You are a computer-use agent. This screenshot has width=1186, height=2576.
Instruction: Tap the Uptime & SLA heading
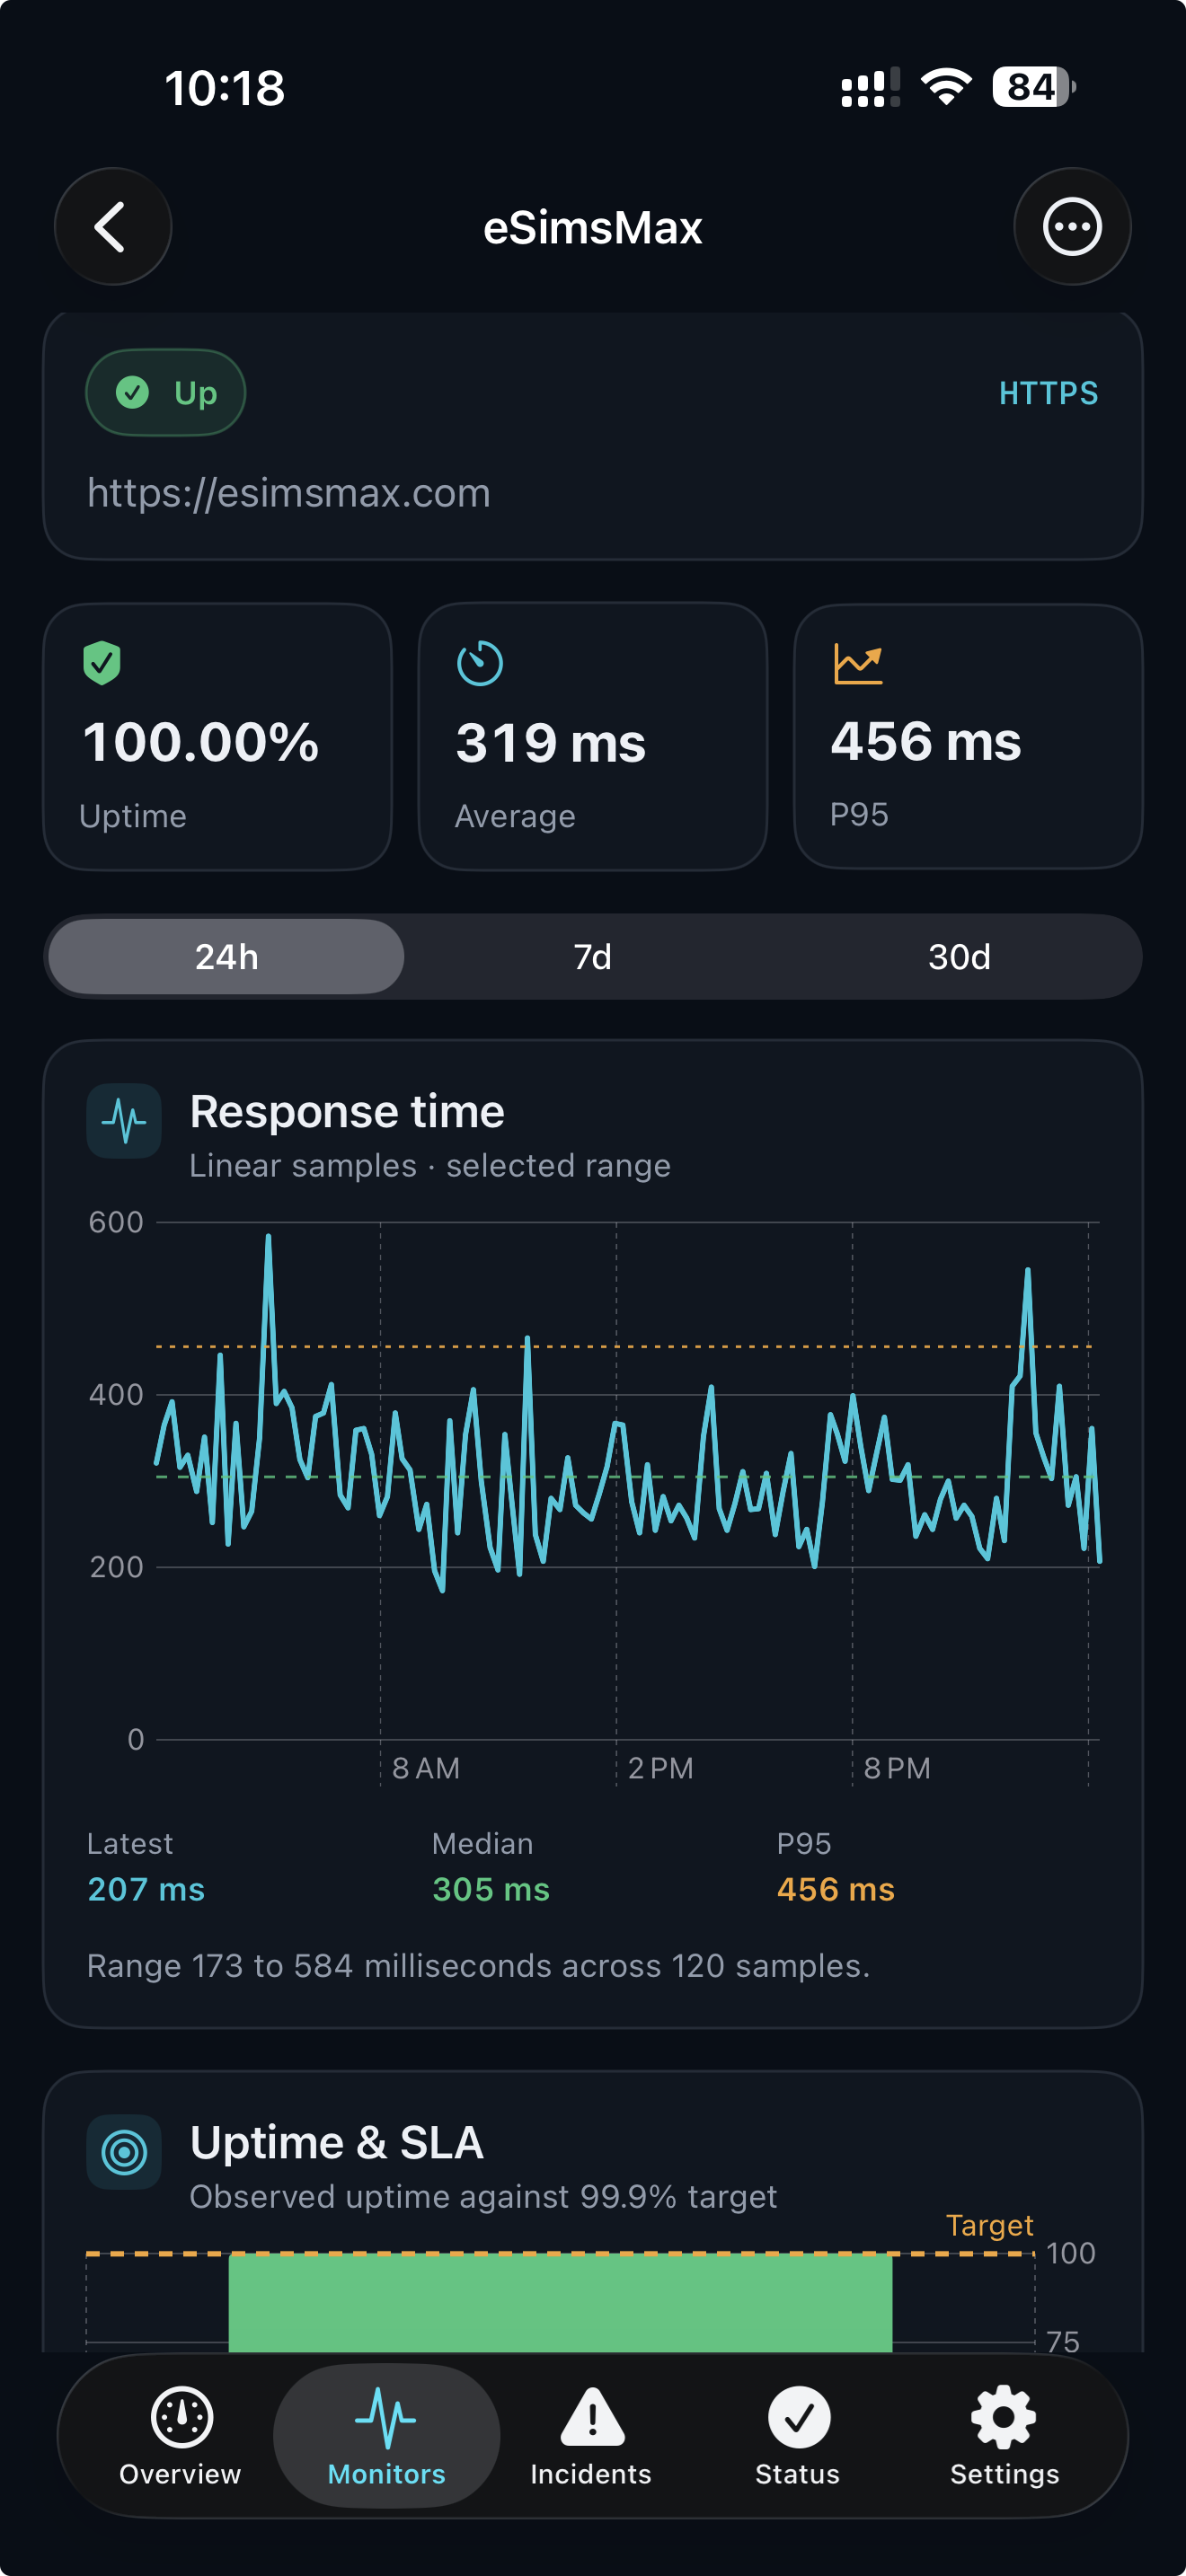(337, 2143)
